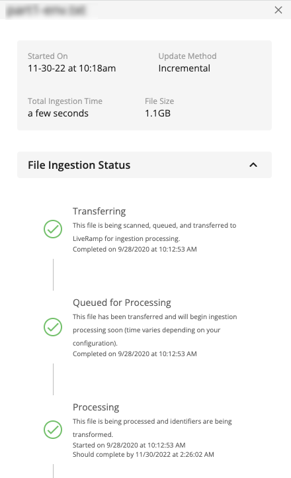The image size is (291, 478).
Task: Collapse the File Ingestion Status section
Action: coord(253,165)
